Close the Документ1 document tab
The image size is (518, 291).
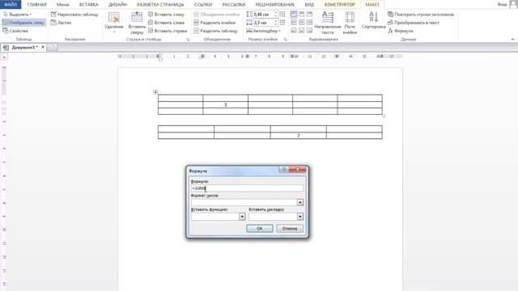point(43,47)
